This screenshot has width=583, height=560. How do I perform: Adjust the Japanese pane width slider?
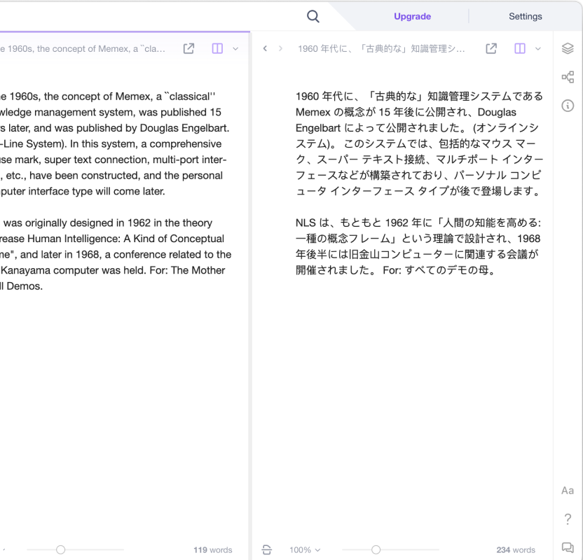[x=376, y=549]
